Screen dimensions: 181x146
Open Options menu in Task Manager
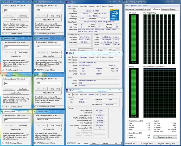pos(133,6)
